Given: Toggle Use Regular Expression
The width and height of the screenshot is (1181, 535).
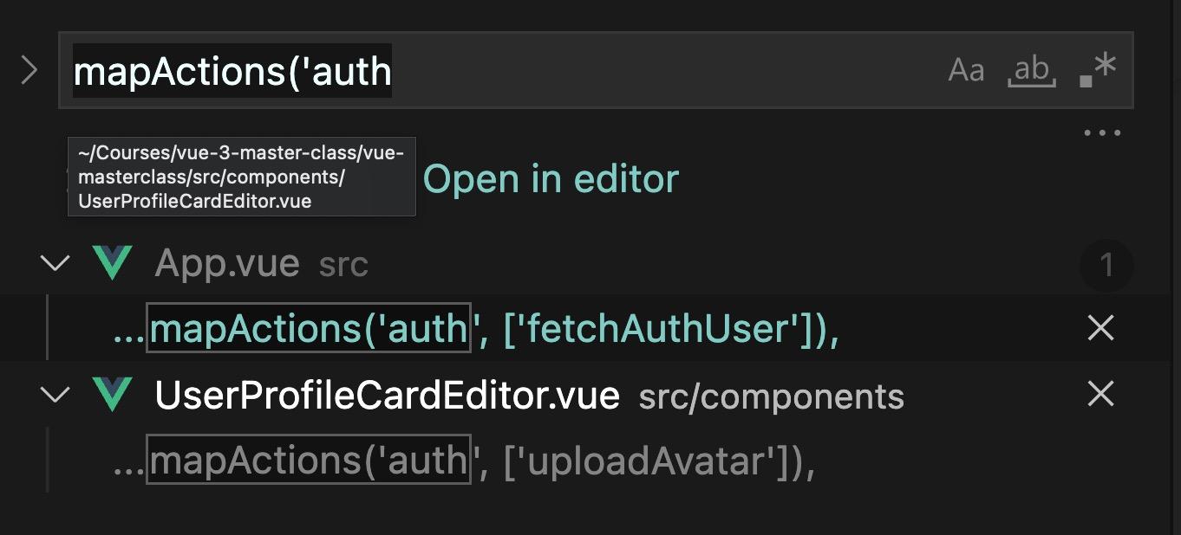Looking at the screenshot, I should (1097, 70).
